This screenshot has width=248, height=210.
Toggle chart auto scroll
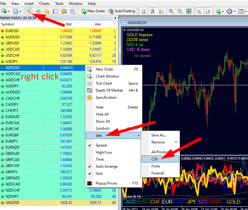pos(199,11)
